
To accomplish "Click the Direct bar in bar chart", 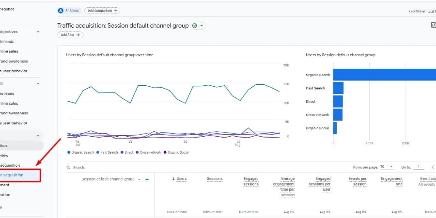I will click(338, 102).
